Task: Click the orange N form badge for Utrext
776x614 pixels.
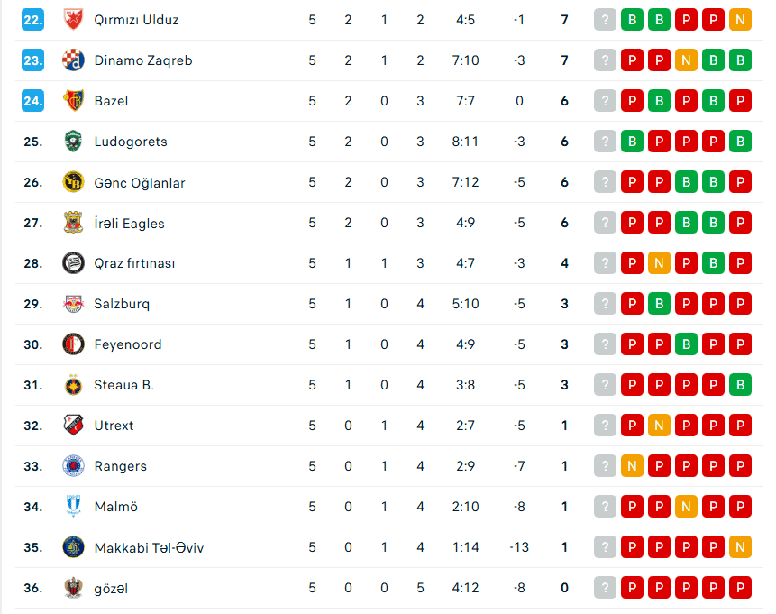Action: coord(659,426)
